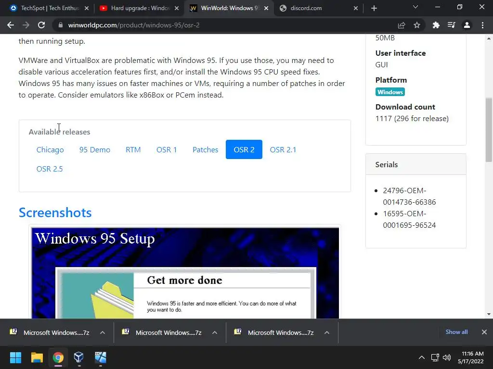The width and height of the screenshot is (493, 369).
Task: Open the Chrome extensions puzzle icon
Action: point(436,25)
